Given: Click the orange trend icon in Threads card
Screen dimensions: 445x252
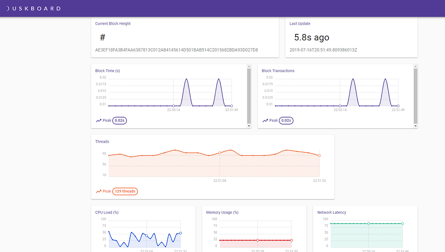Looking at the screenshot, I should click(x=98, y=191).
